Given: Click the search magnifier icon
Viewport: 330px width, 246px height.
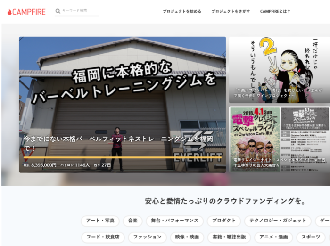Looking at the screenshot, I should [x=58, y=11].
